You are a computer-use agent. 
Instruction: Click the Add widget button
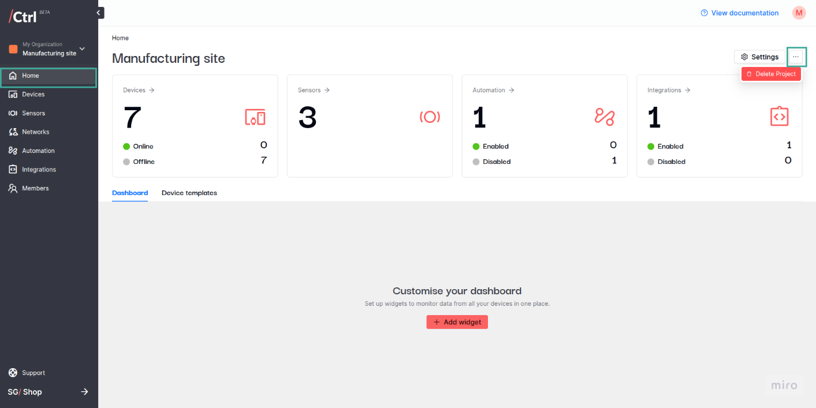tap(457, 322)
